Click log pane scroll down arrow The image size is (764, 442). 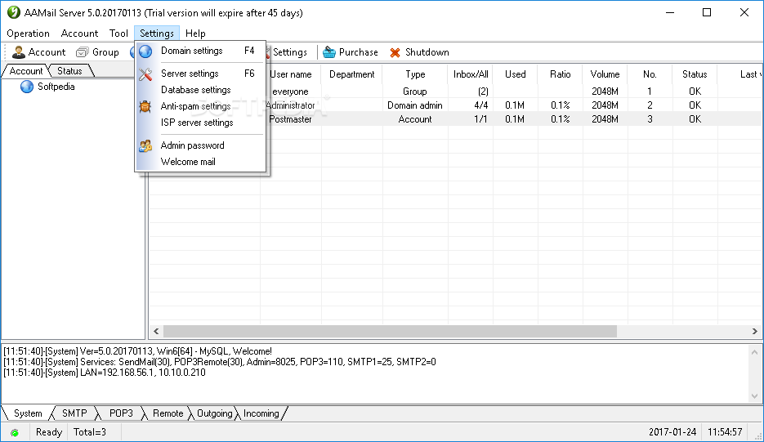755,397
